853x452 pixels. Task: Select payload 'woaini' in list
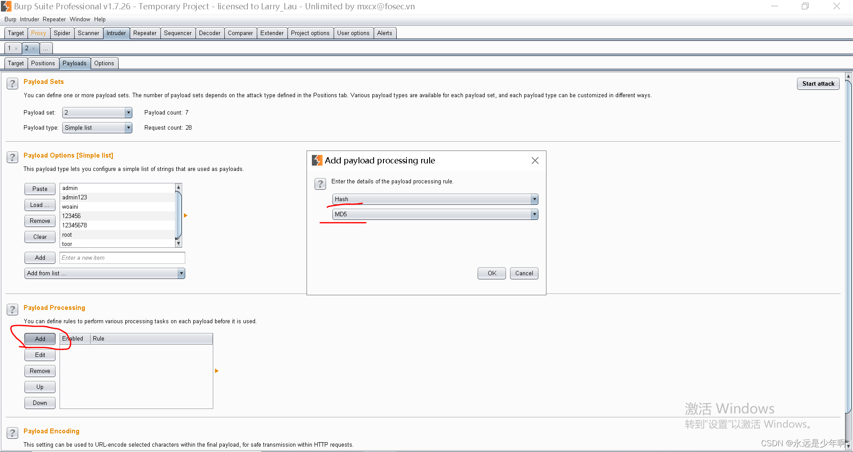tap(118, 207)
